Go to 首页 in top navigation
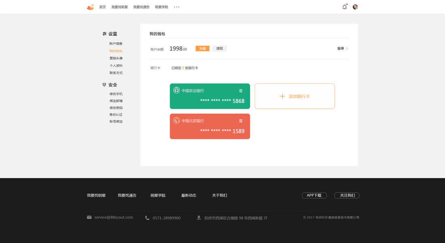Screen dimensions: 445x243 (x=102, y=7)
